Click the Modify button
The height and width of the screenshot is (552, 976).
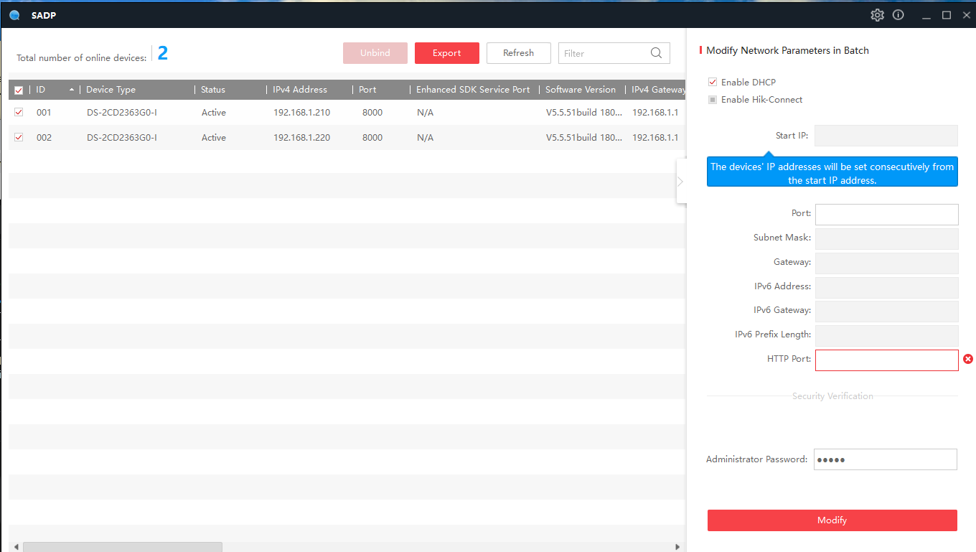[x=832, y=520]
